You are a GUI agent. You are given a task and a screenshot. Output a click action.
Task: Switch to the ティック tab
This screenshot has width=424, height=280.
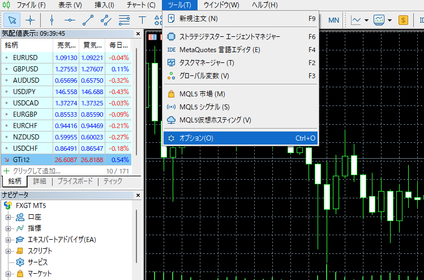point(112,181)
